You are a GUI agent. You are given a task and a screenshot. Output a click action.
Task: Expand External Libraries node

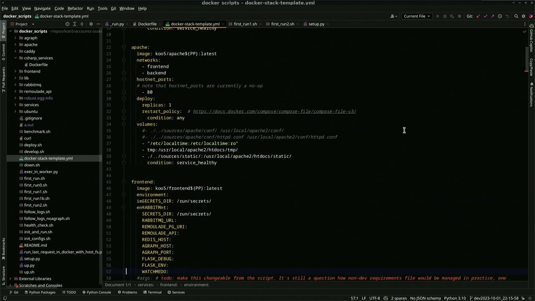coord(10,279)
